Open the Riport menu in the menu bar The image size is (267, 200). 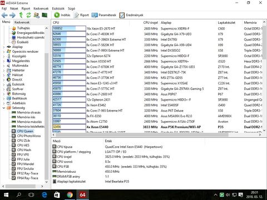tap(26, 8)
